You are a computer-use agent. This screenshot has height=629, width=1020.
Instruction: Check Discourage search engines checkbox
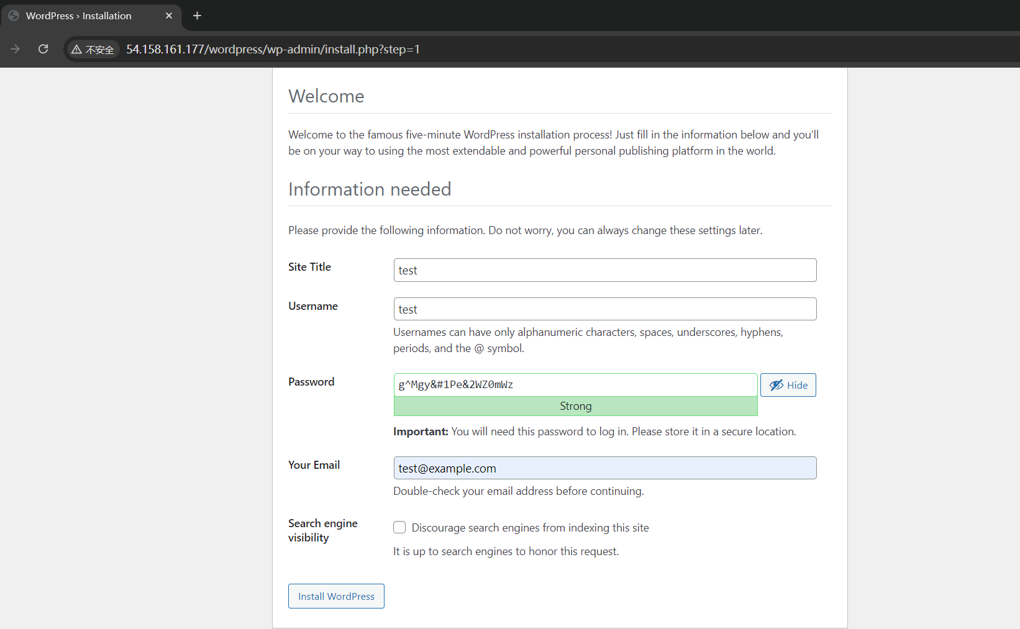point(399,527)
